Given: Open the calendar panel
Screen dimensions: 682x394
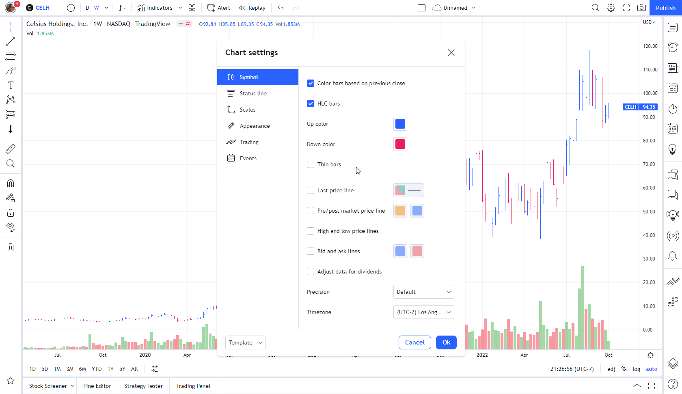Looking at the screenshot, I should click(673, 129).
